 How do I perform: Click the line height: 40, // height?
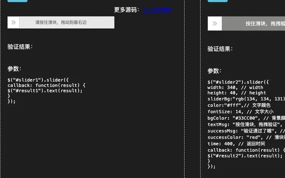pos(236,93)
